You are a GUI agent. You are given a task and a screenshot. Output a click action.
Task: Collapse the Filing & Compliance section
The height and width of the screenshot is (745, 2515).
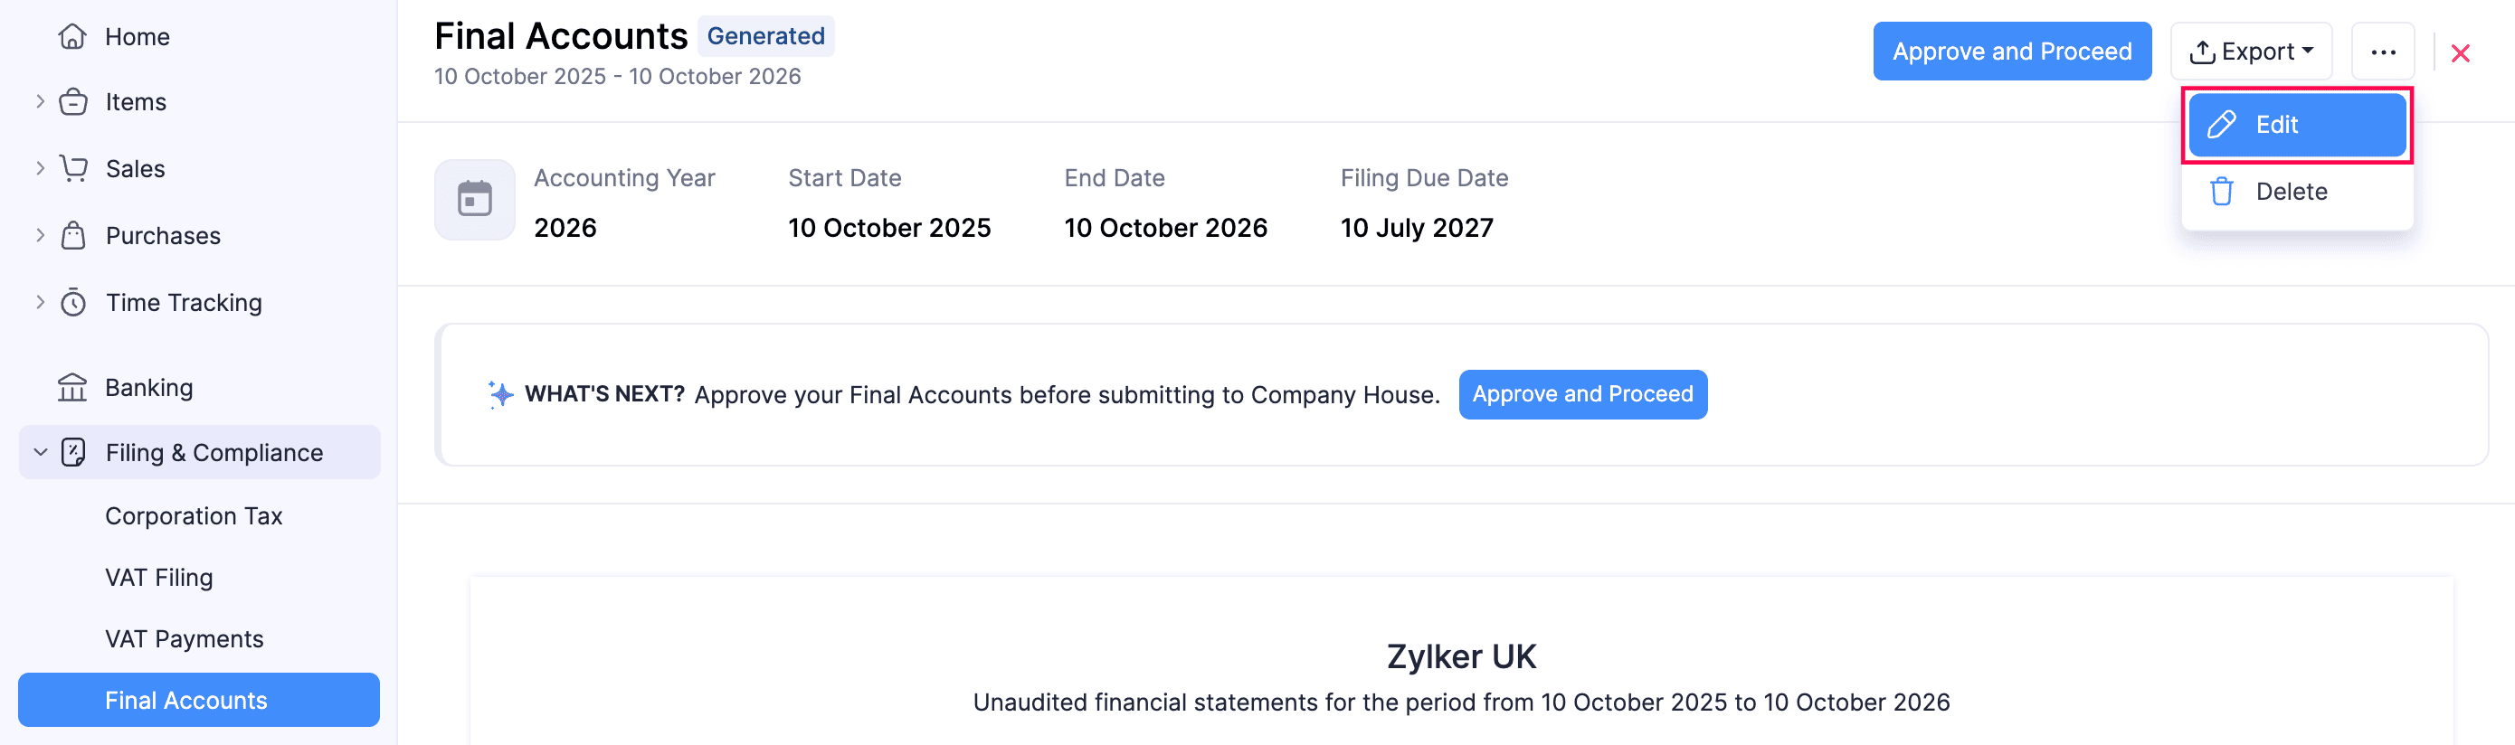coord(40,451)
